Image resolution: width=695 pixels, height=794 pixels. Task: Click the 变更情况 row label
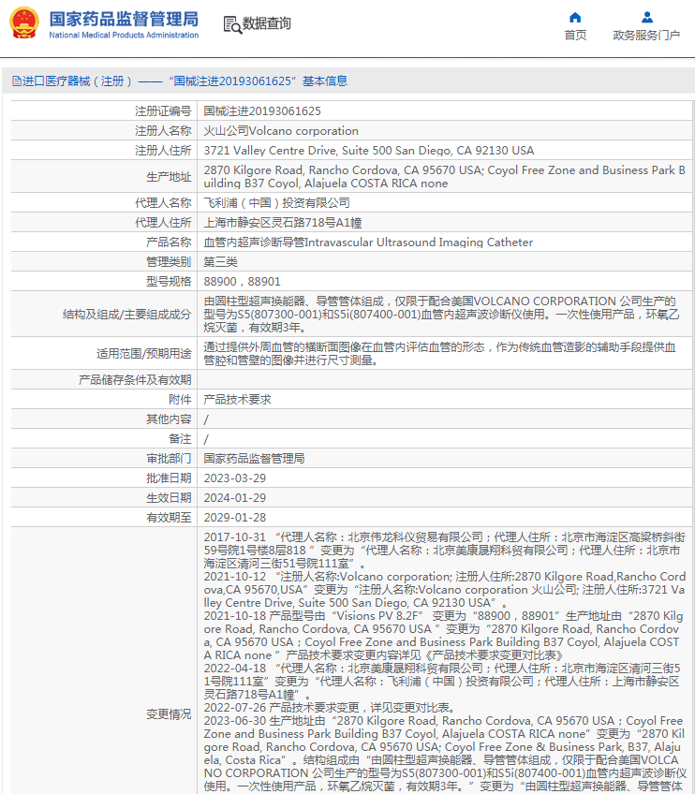coord(169,714)
